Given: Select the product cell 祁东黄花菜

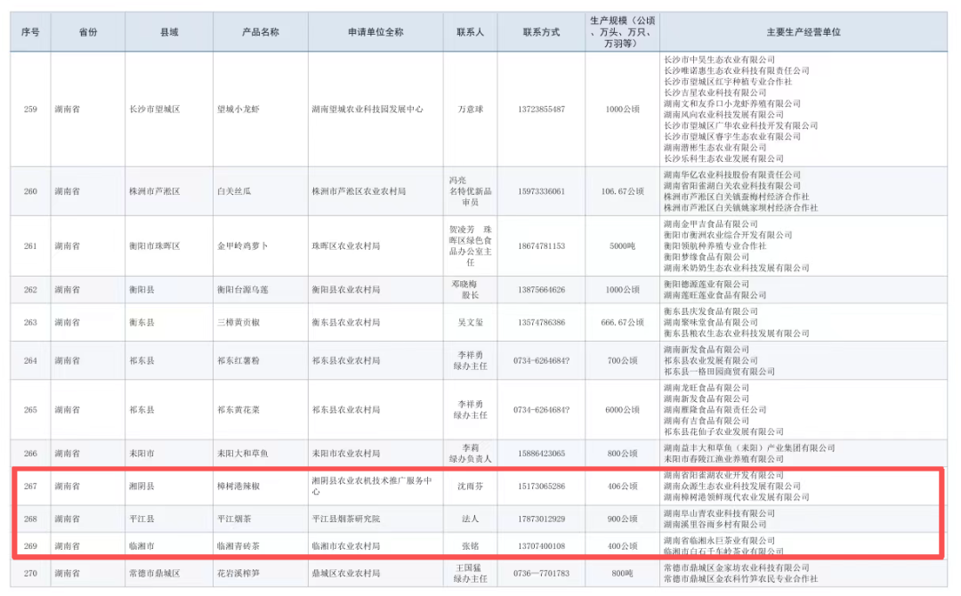Looking at the screenshot, I should (x=238, y=409).
